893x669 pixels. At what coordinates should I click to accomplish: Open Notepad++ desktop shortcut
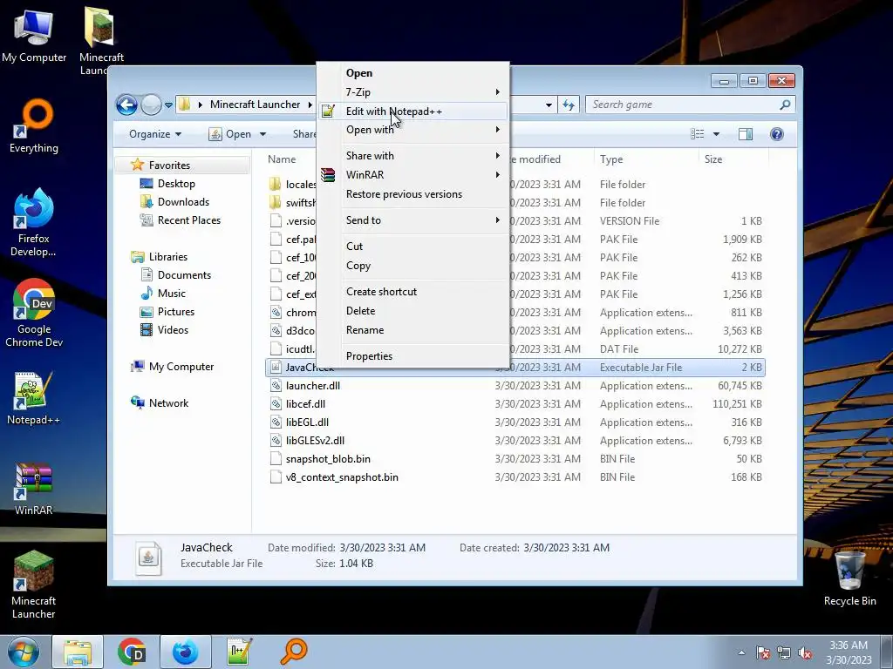click(x=34, y=398)
